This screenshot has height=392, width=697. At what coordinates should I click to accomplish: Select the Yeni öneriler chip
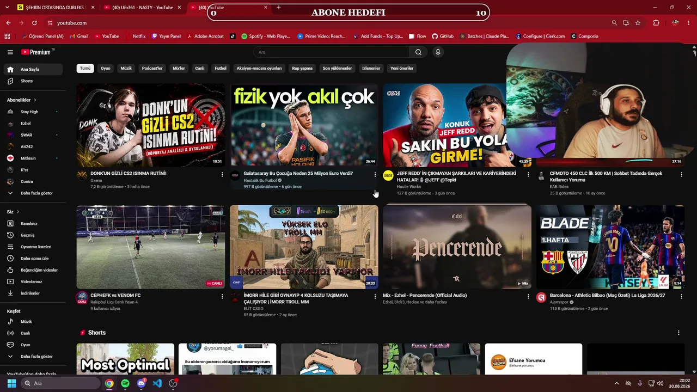(402, 69)
